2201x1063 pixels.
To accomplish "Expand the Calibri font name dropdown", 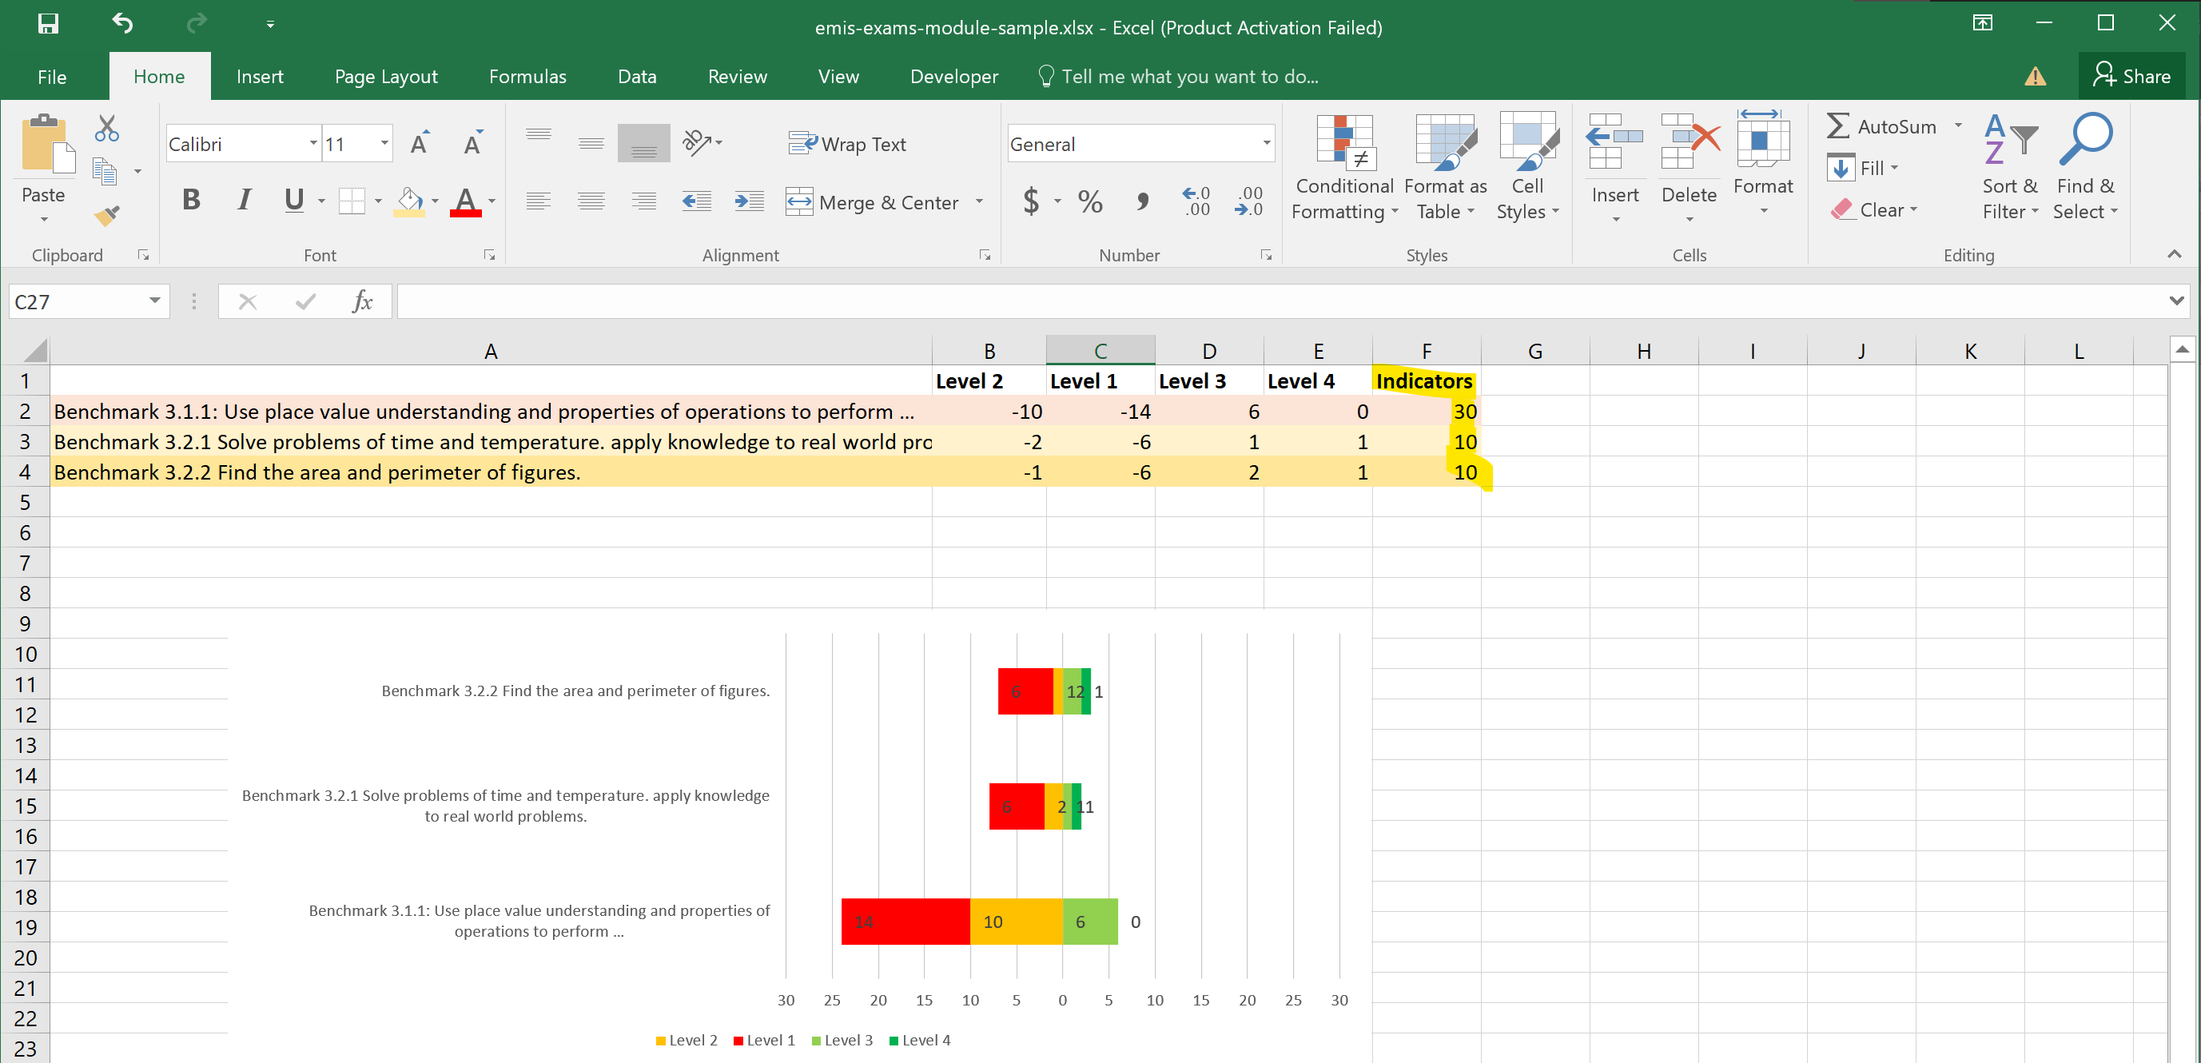I will [312, 144].
